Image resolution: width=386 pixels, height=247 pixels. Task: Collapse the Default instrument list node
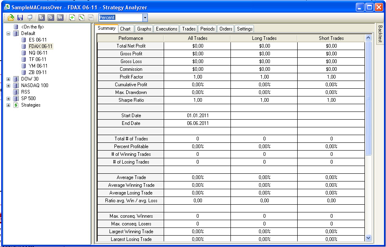pyautogui.click(x=9, y=33)
